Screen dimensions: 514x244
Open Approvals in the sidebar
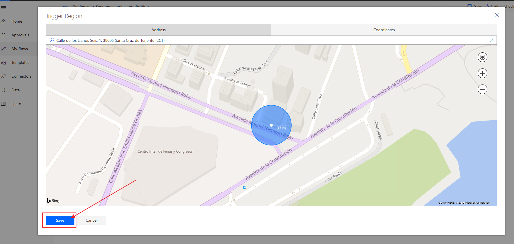pyautogui.click(x=20, y=35)
